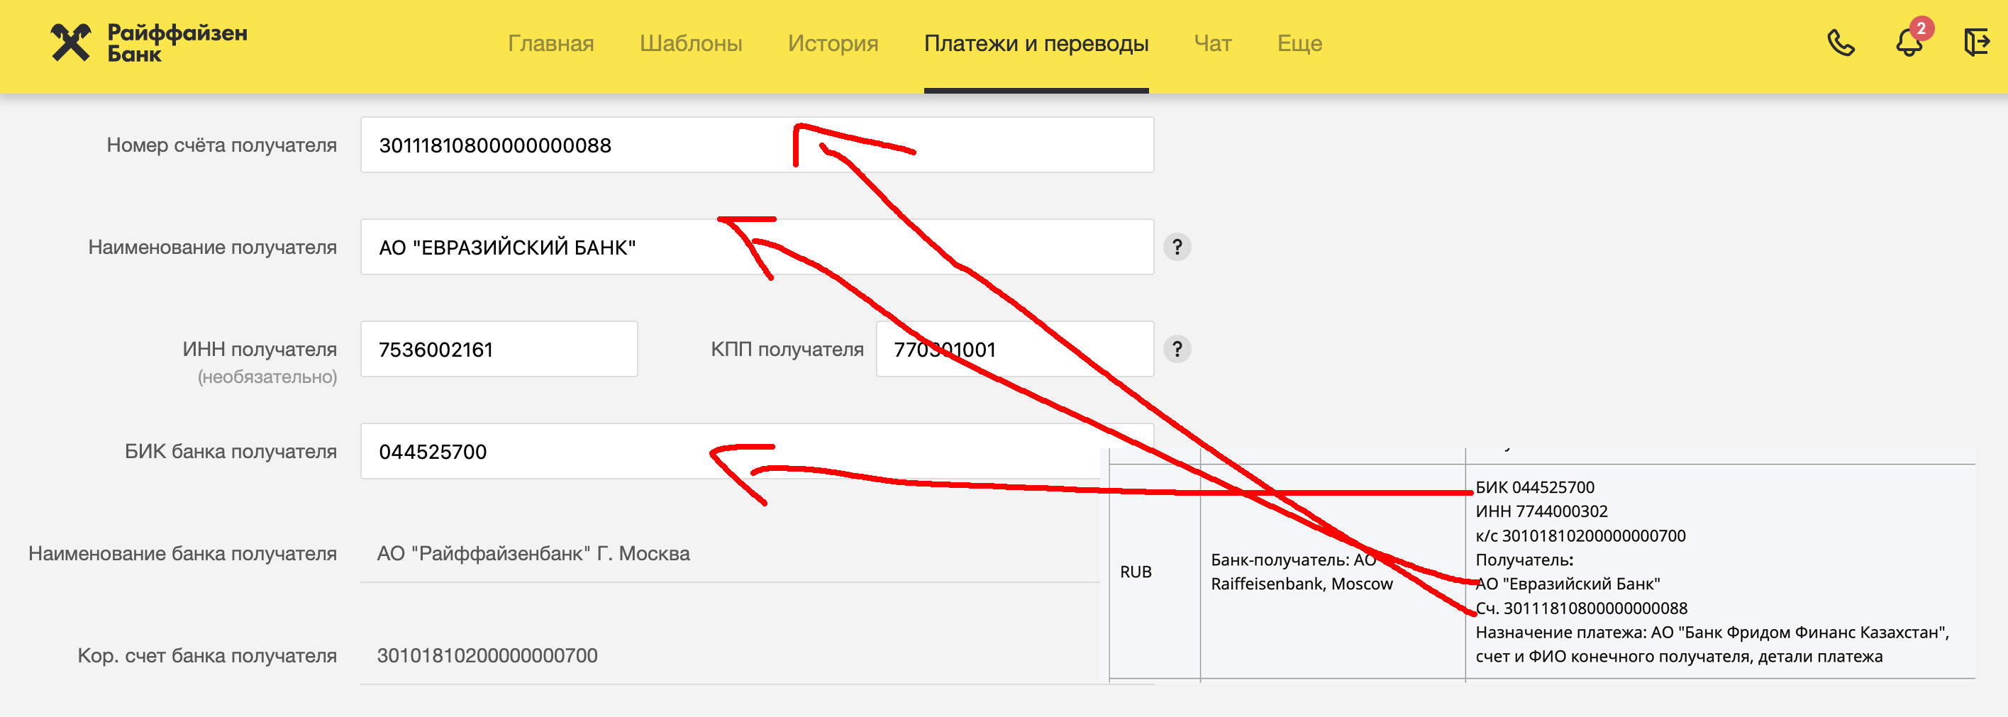The image size is (2008, 717).
Task: Go to the Главная tab
Action: click(550, 44)
